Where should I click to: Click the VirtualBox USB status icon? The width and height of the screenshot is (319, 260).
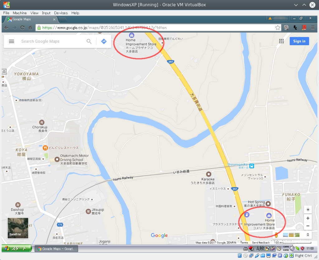(257, 256)
